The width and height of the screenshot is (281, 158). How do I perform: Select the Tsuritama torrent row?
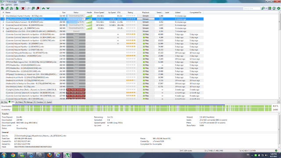pos(102,59)
